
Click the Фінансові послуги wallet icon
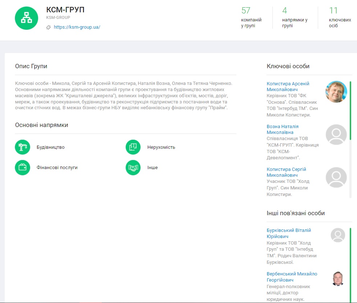(23, 167)
